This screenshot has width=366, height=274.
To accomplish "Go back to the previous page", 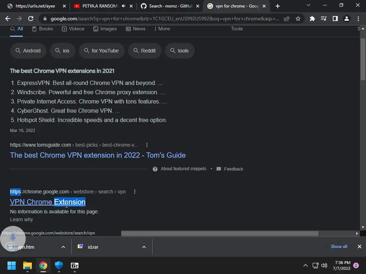I will pos(8,19).
